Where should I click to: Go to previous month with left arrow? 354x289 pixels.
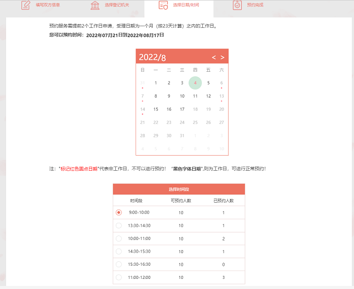coord(213,57)
